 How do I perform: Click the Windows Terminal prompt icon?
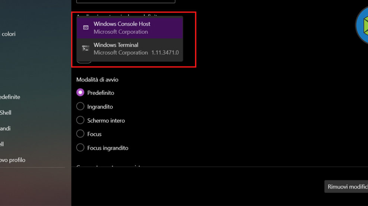[x=85, y=49]
